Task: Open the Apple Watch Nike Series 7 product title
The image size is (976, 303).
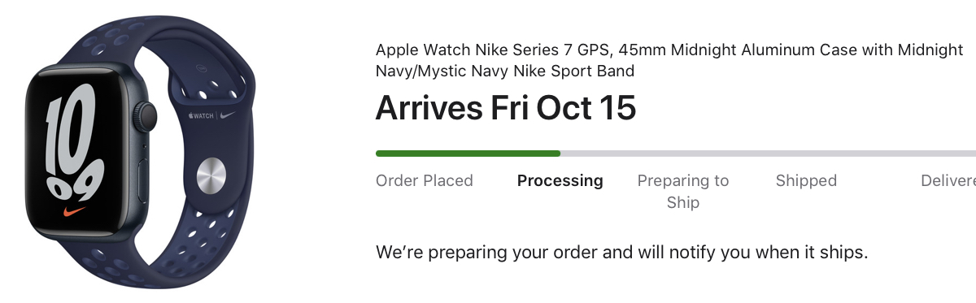Action: [669, 60]
